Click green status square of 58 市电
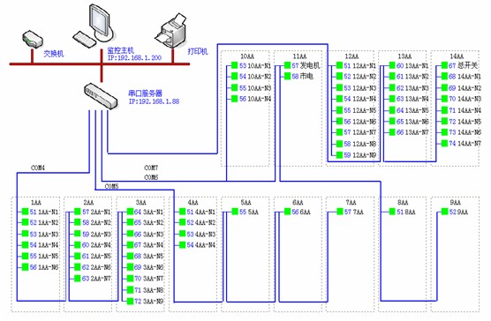Image resolution: width=491 pixels, height=321 pixels. (287, 76)
